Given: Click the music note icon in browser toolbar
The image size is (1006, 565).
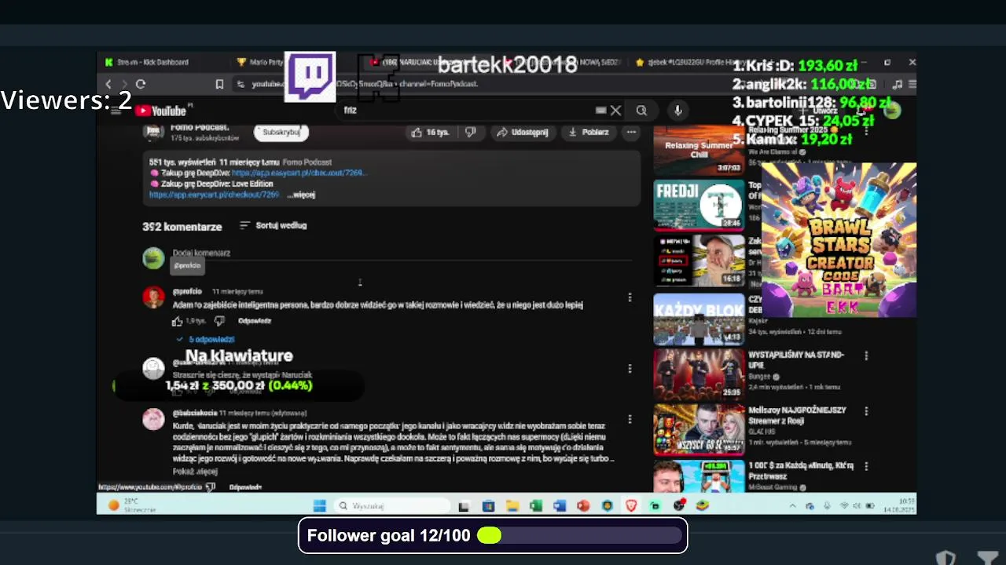Looking at the screenshot, I should (x=898, y=84).
